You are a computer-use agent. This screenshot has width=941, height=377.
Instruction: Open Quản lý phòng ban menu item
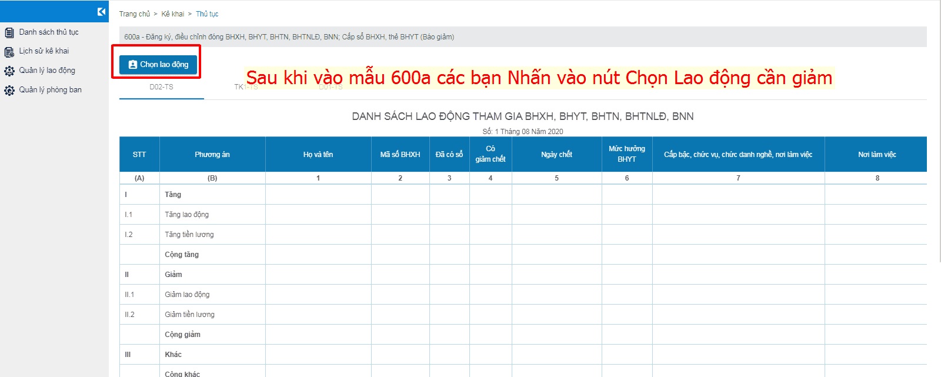[51, 90]
